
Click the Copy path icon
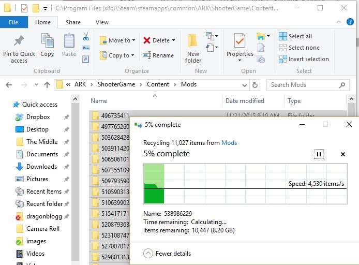point(86,48)
